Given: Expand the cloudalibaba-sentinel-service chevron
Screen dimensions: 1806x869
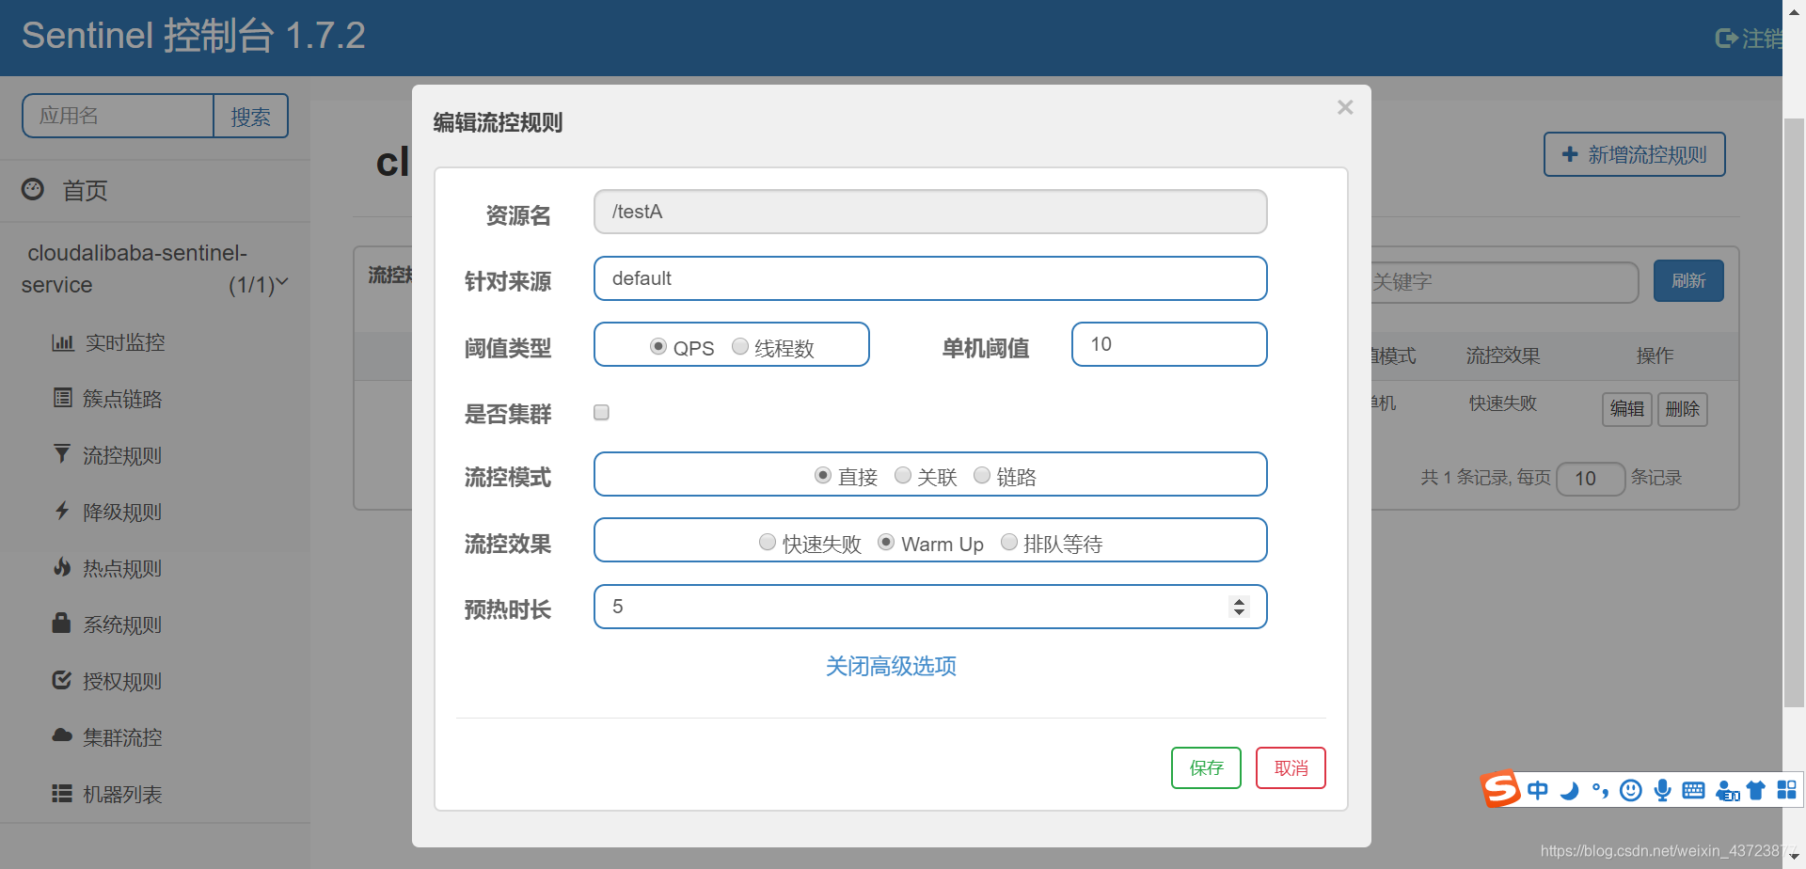Looking at the screenshot, I should (x=282, y=282).
